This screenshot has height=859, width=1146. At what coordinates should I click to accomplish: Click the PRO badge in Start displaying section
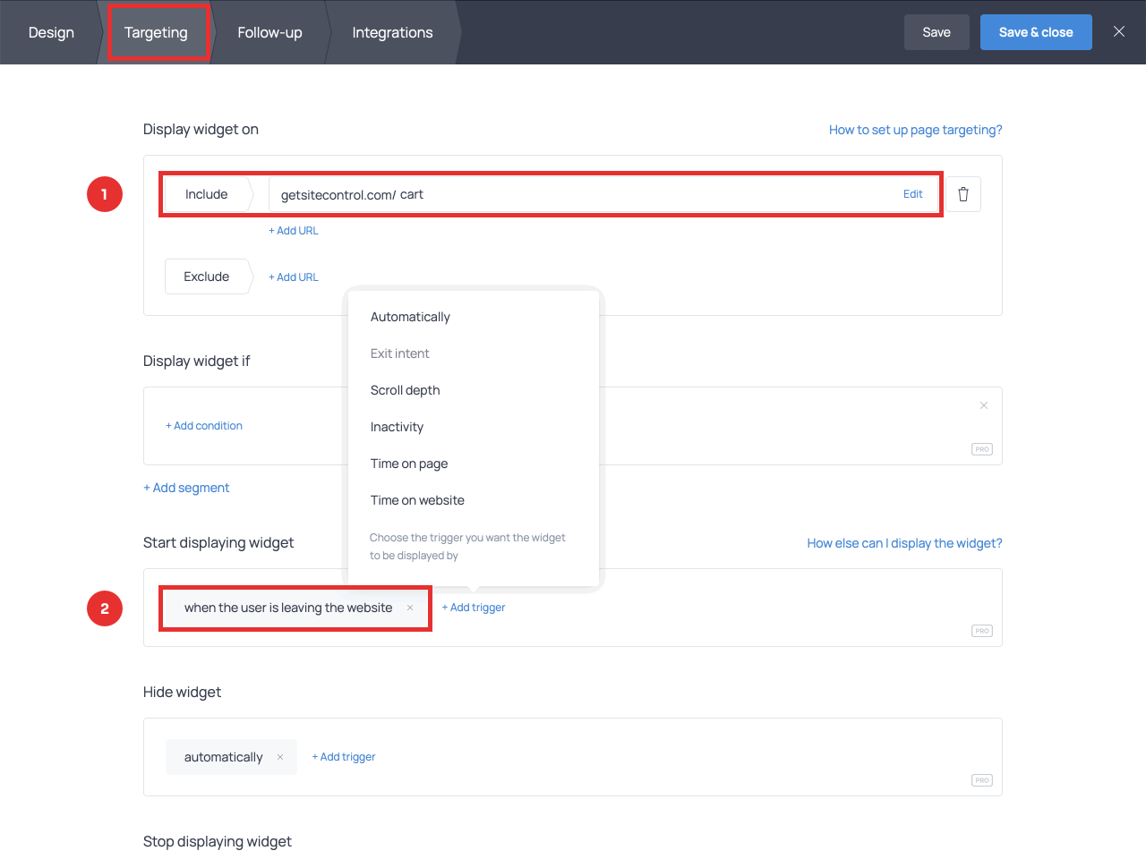[981, 631]
